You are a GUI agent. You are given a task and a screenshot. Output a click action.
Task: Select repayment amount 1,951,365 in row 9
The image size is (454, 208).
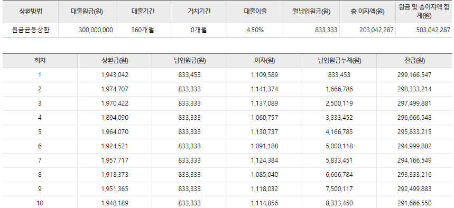(115, 189)
